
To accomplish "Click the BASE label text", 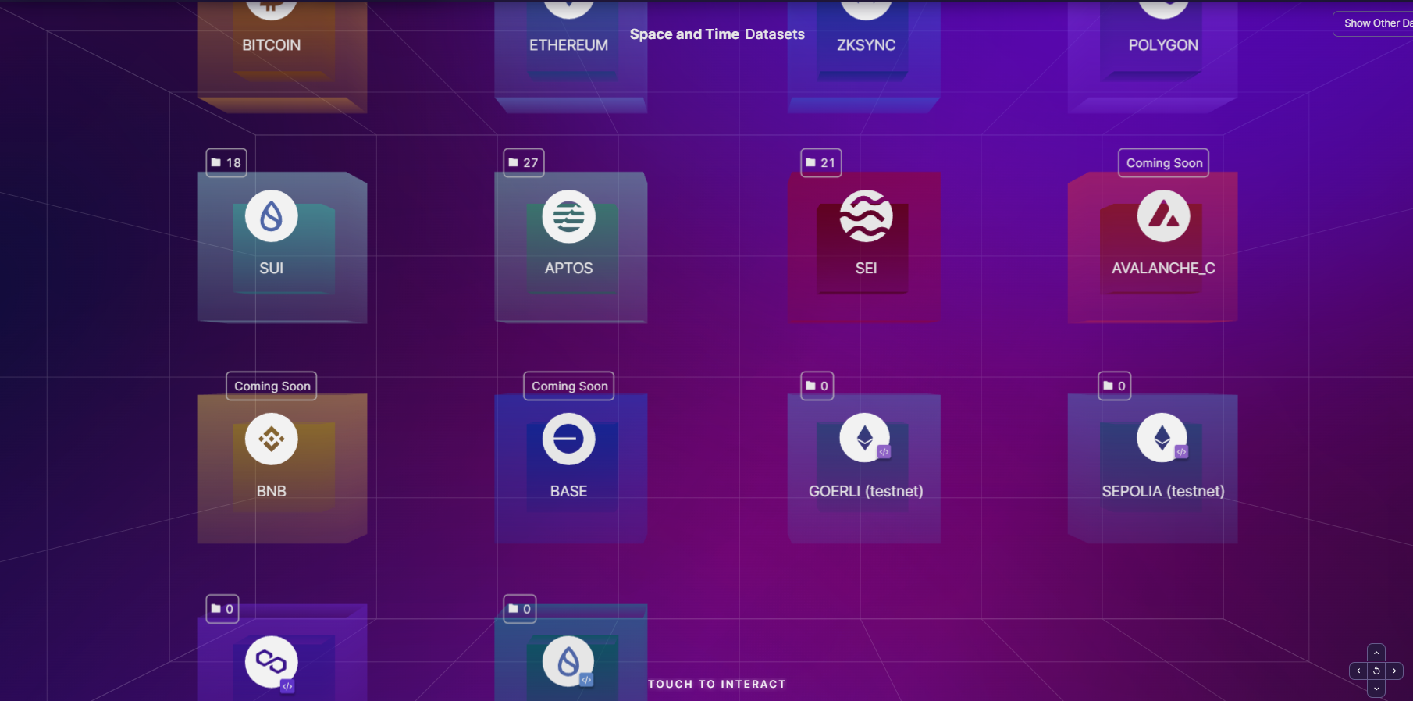I will [x=568, y=491].
